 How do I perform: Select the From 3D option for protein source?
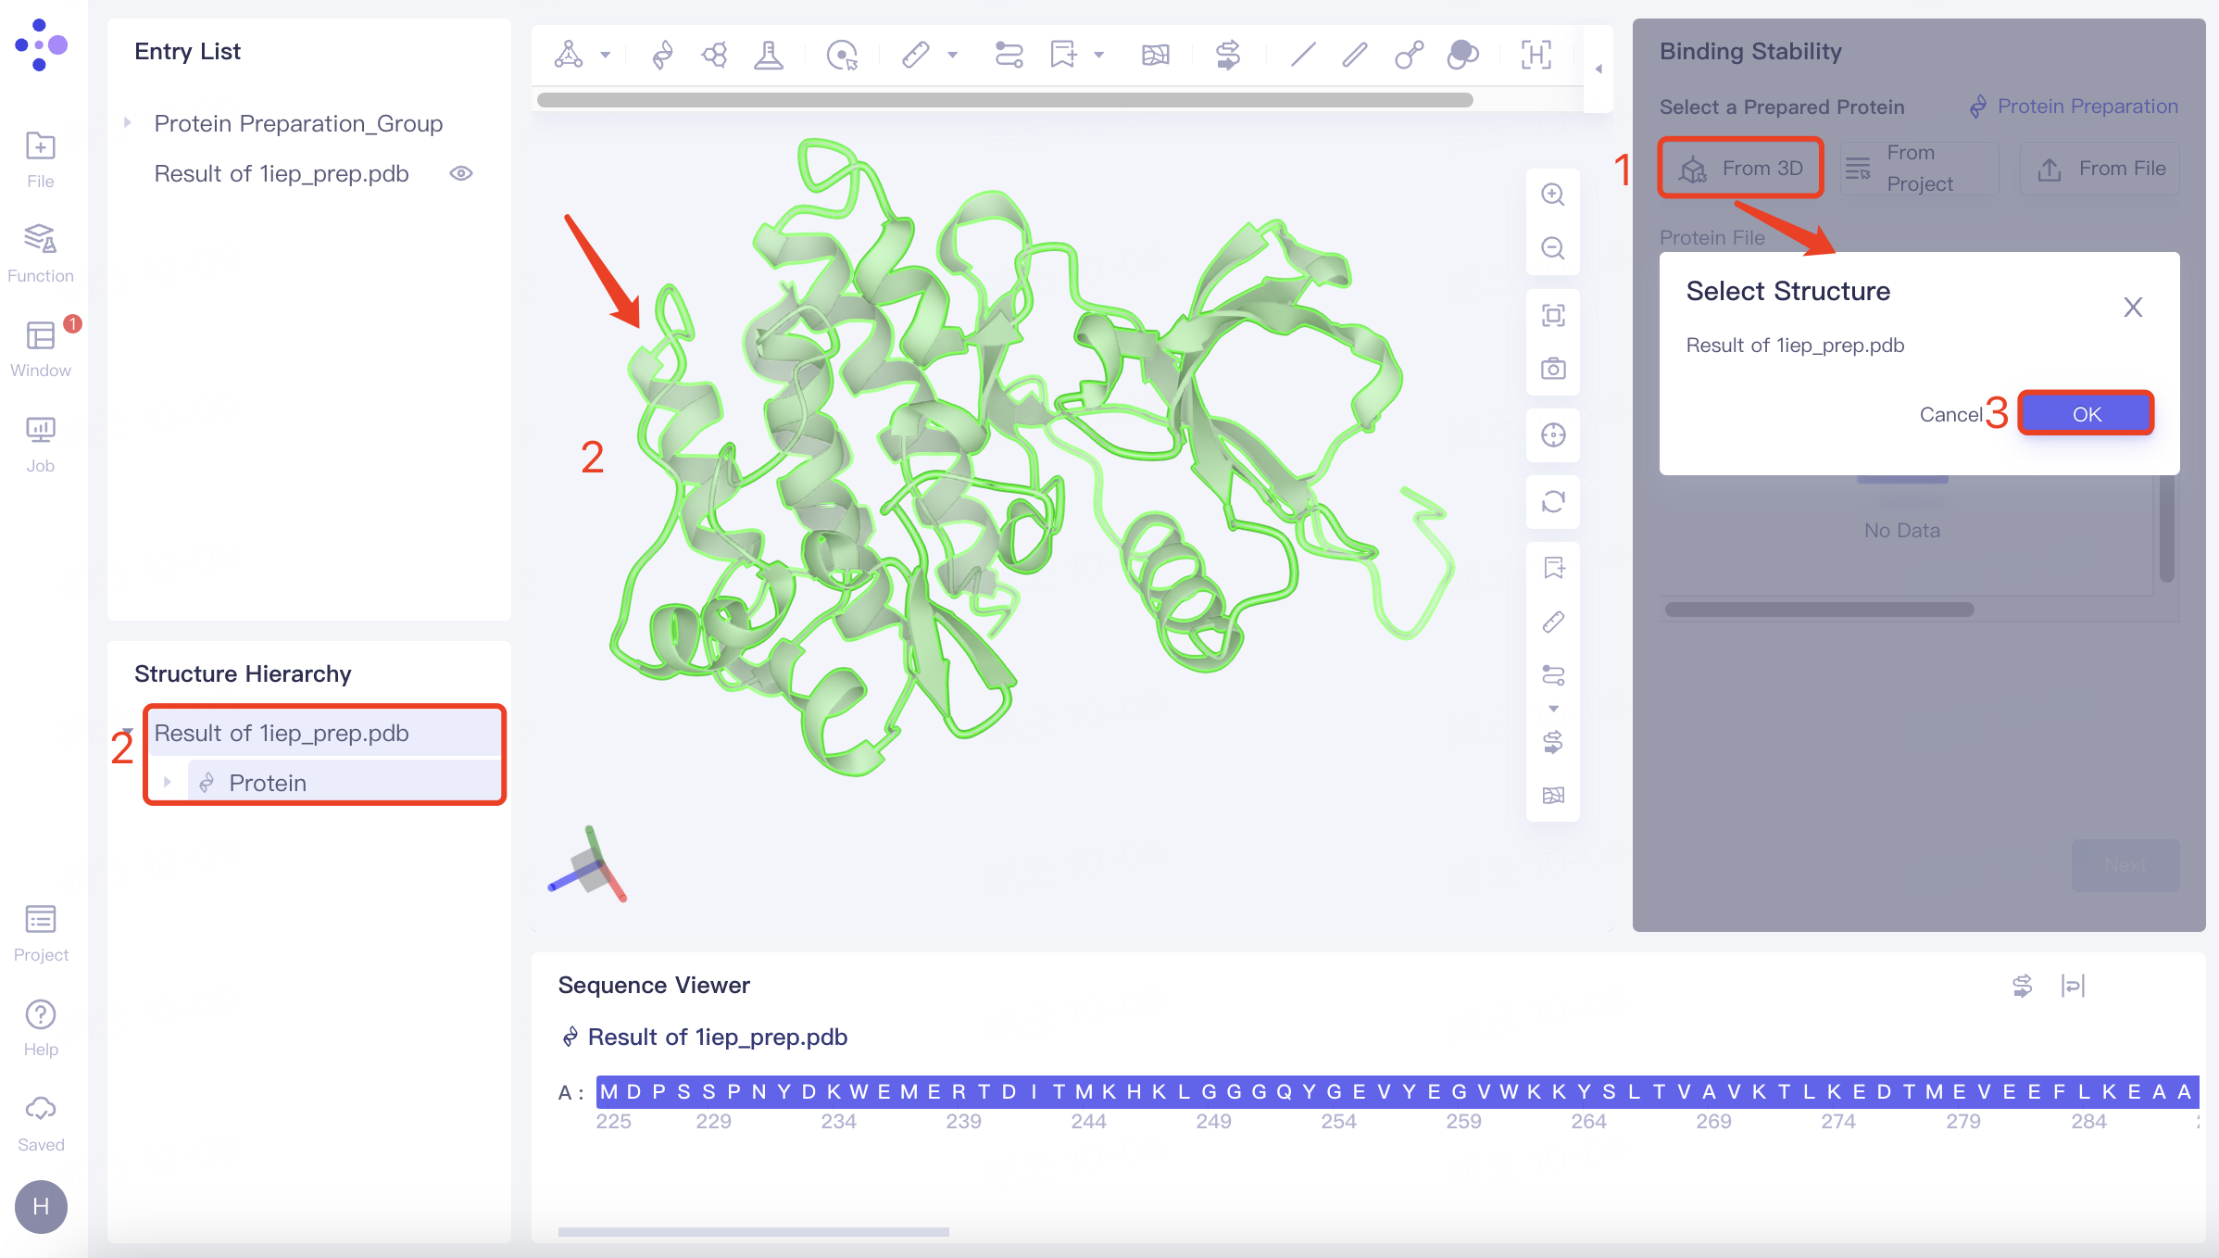pyautogui.click(x=1739, y=168)
